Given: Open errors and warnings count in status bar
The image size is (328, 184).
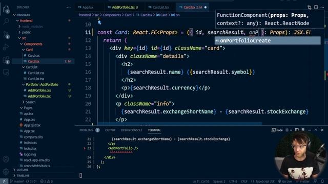Looking at the screenshot, I should (47, 181).
